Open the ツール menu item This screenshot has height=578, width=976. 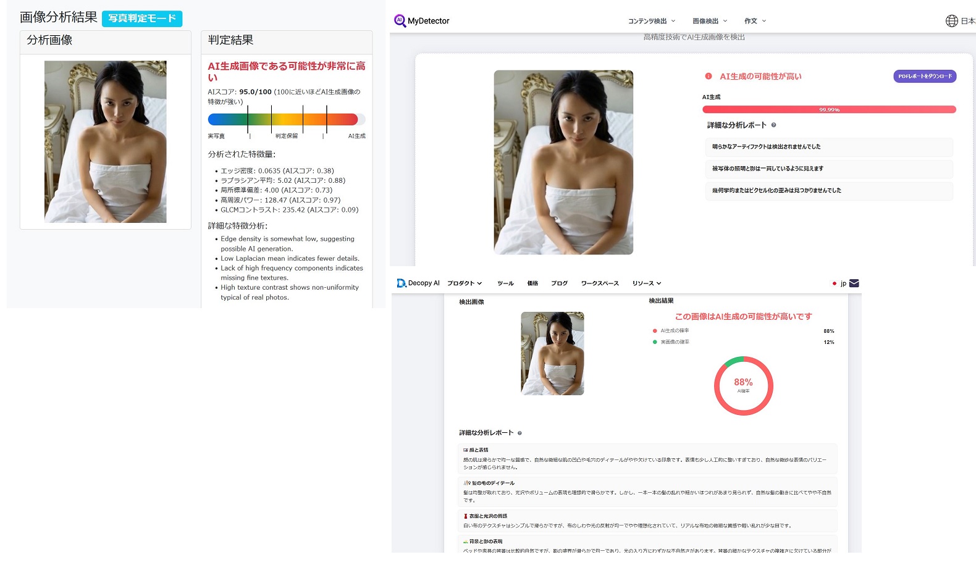pos(505,283)
